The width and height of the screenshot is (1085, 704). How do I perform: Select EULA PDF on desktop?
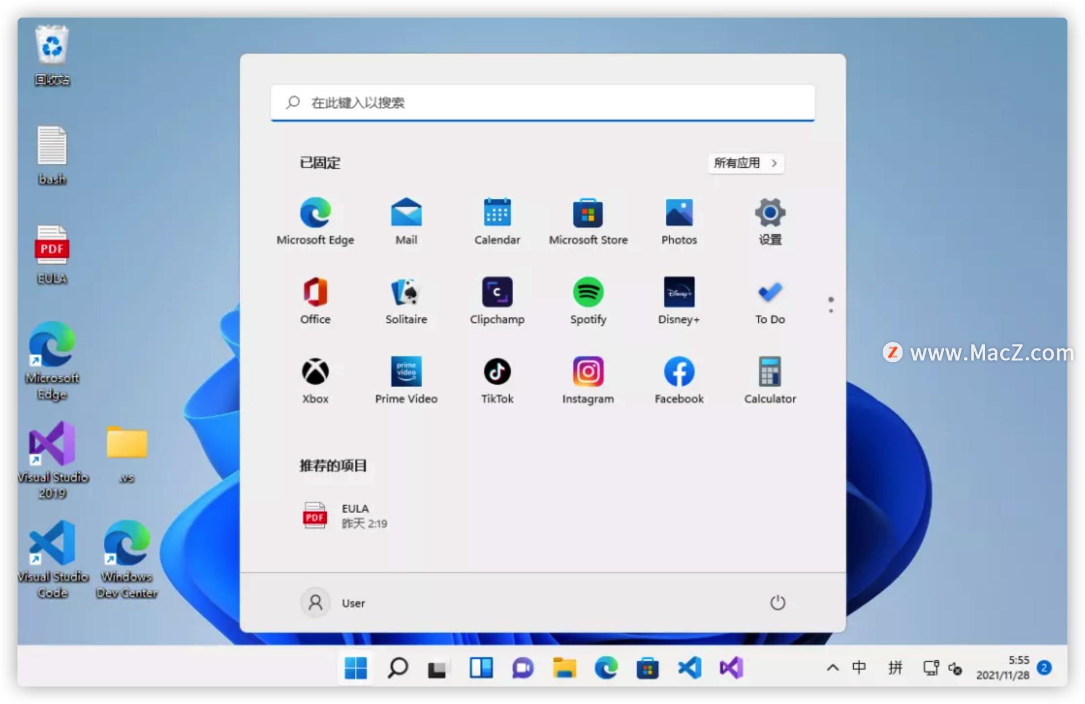tap(52, 255)
